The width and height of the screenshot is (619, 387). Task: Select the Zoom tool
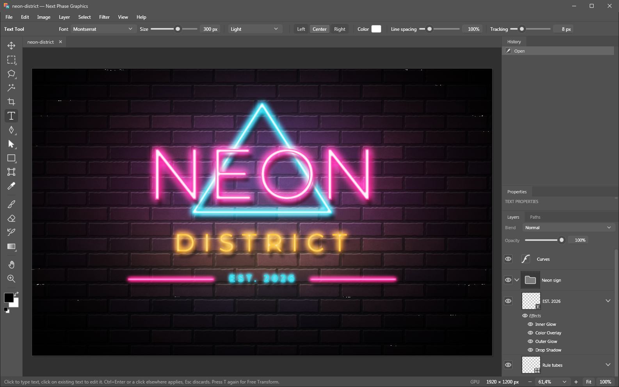point(11,279)
